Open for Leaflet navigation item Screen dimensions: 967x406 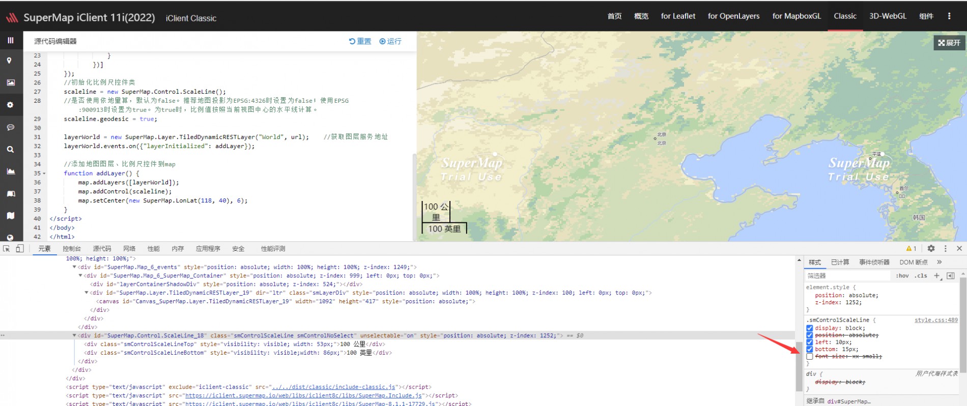(x=678, y=16)
